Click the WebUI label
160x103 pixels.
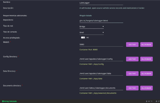tap(6, 42)
